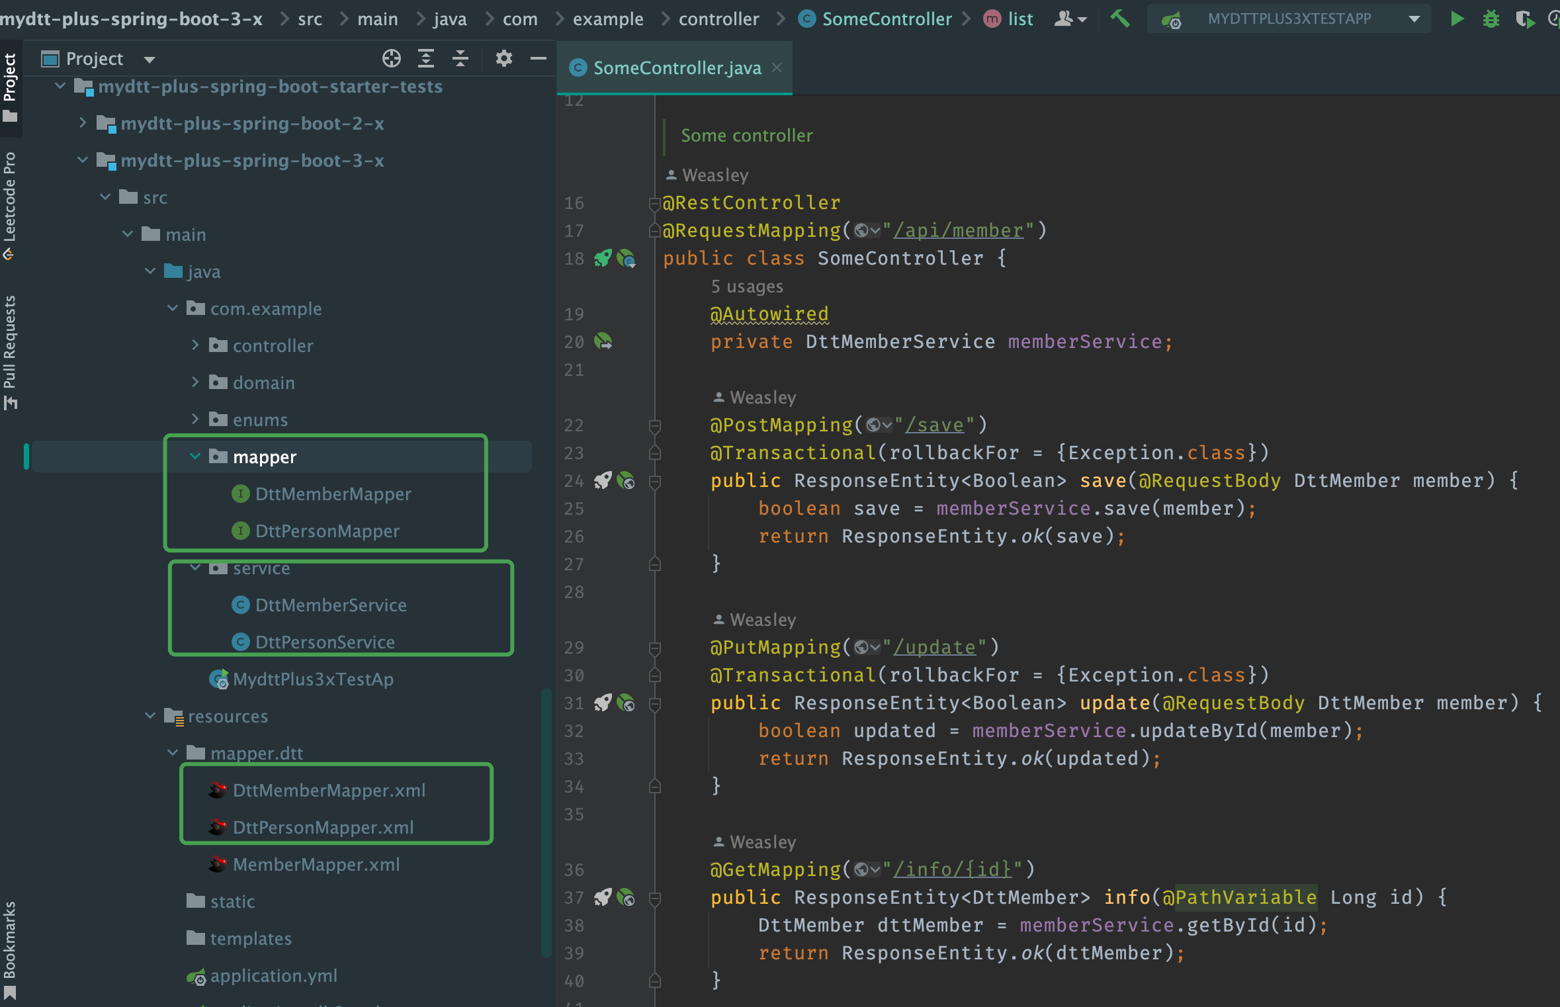Click the Run green play button
Screen dimensions: 1560x1007
coord(1457,19)
